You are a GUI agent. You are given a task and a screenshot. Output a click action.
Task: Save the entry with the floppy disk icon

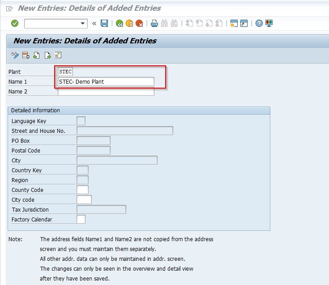104,23
